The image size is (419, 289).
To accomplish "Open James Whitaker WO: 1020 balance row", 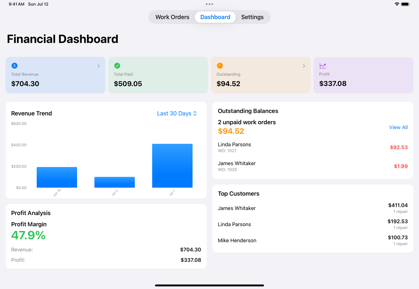I will (313, 166).
